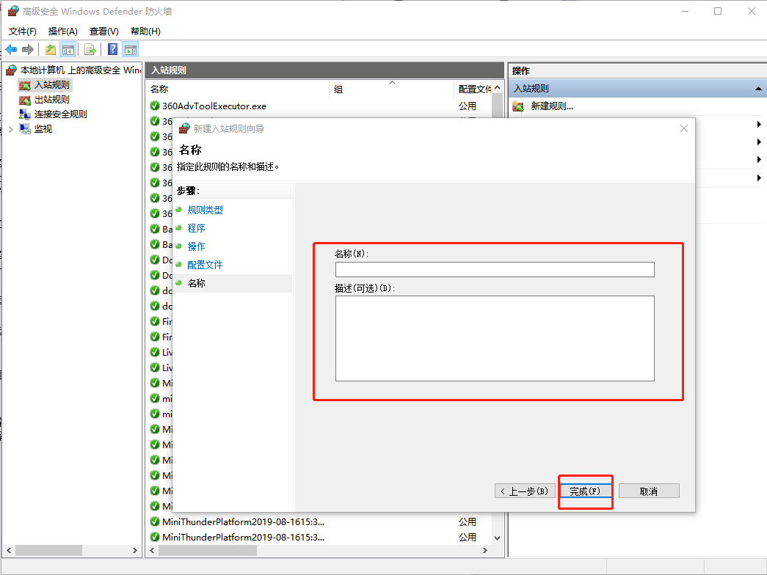767x575 pixels.
Task: Click the green checkmark beside 360AdvToolExecutor.exe
Action: (152, 105)
